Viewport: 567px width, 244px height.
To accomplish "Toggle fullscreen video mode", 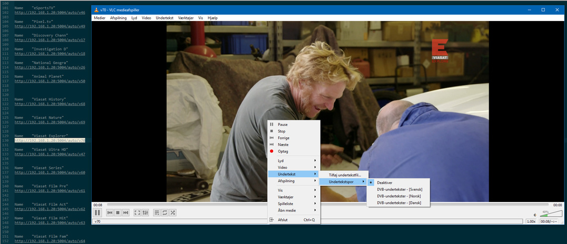I will 137,212.
